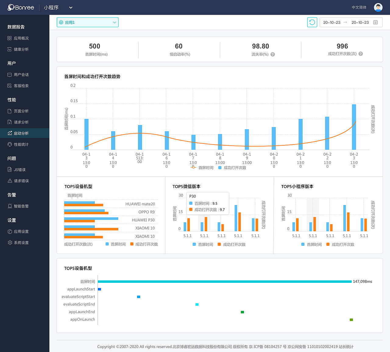Click 京ICP备 08104257 号 footer link
The height and width of the screenshot is (352, 390).
click(x=268, y=347)
